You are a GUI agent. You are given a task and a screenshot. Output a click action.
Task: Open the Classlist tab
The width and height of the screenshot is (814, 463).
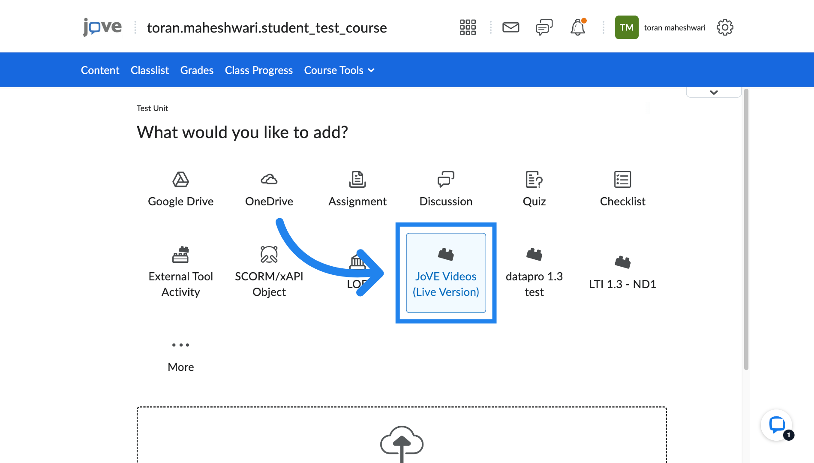[x=150, y=70]
